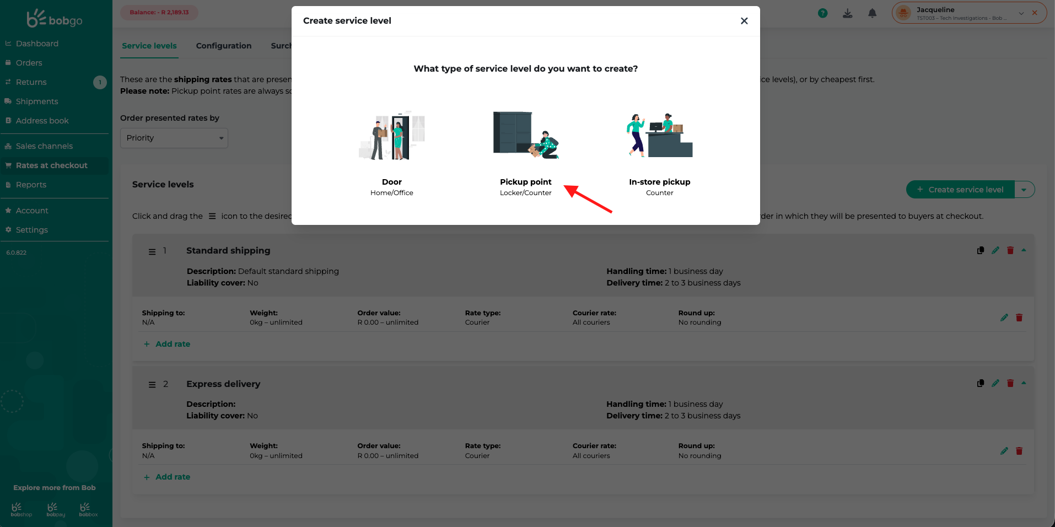Viewport: 1055px width, 527px height.
Task: Delete the Express delivery rate row
Action: point(1019,451)
